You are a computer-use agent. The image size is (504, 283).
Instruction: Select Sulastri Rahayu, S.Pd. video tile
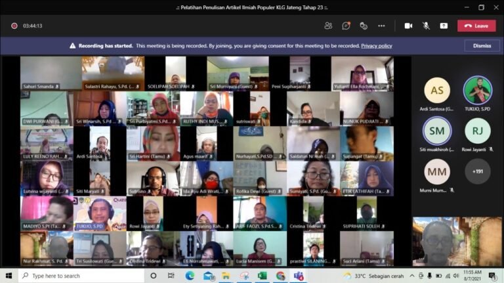(113, 74)
